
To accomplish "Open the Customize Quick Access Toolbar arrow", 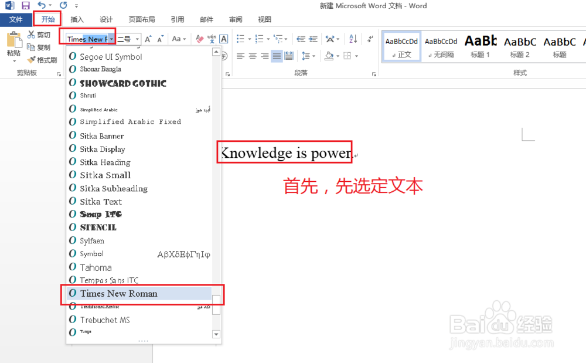I will tap(76, 6).
